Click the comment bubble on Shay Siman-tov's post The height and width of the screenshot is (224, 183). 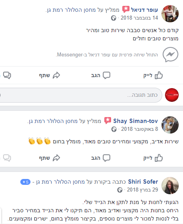click(x=101, y=158)
